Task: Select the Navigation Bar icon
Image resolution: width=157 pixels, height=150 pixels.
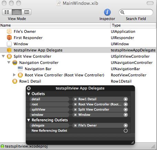Action: [20, 69]
